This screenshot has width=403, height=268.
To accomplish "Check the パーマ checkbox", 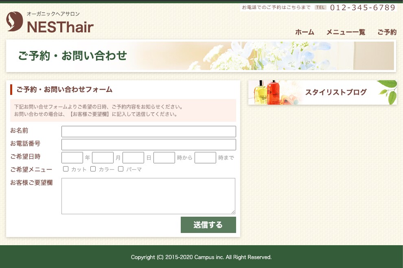I will pos(121,169).
